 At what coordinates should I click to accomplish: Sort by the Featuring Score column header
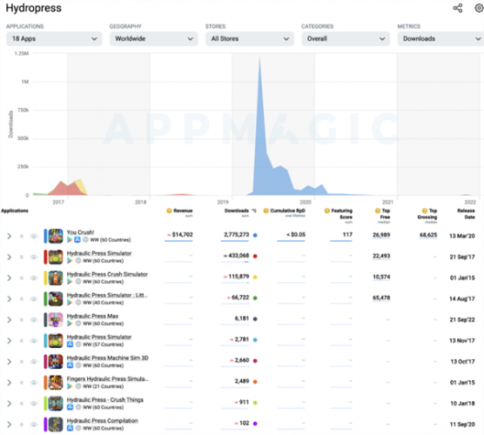point(342,214)
